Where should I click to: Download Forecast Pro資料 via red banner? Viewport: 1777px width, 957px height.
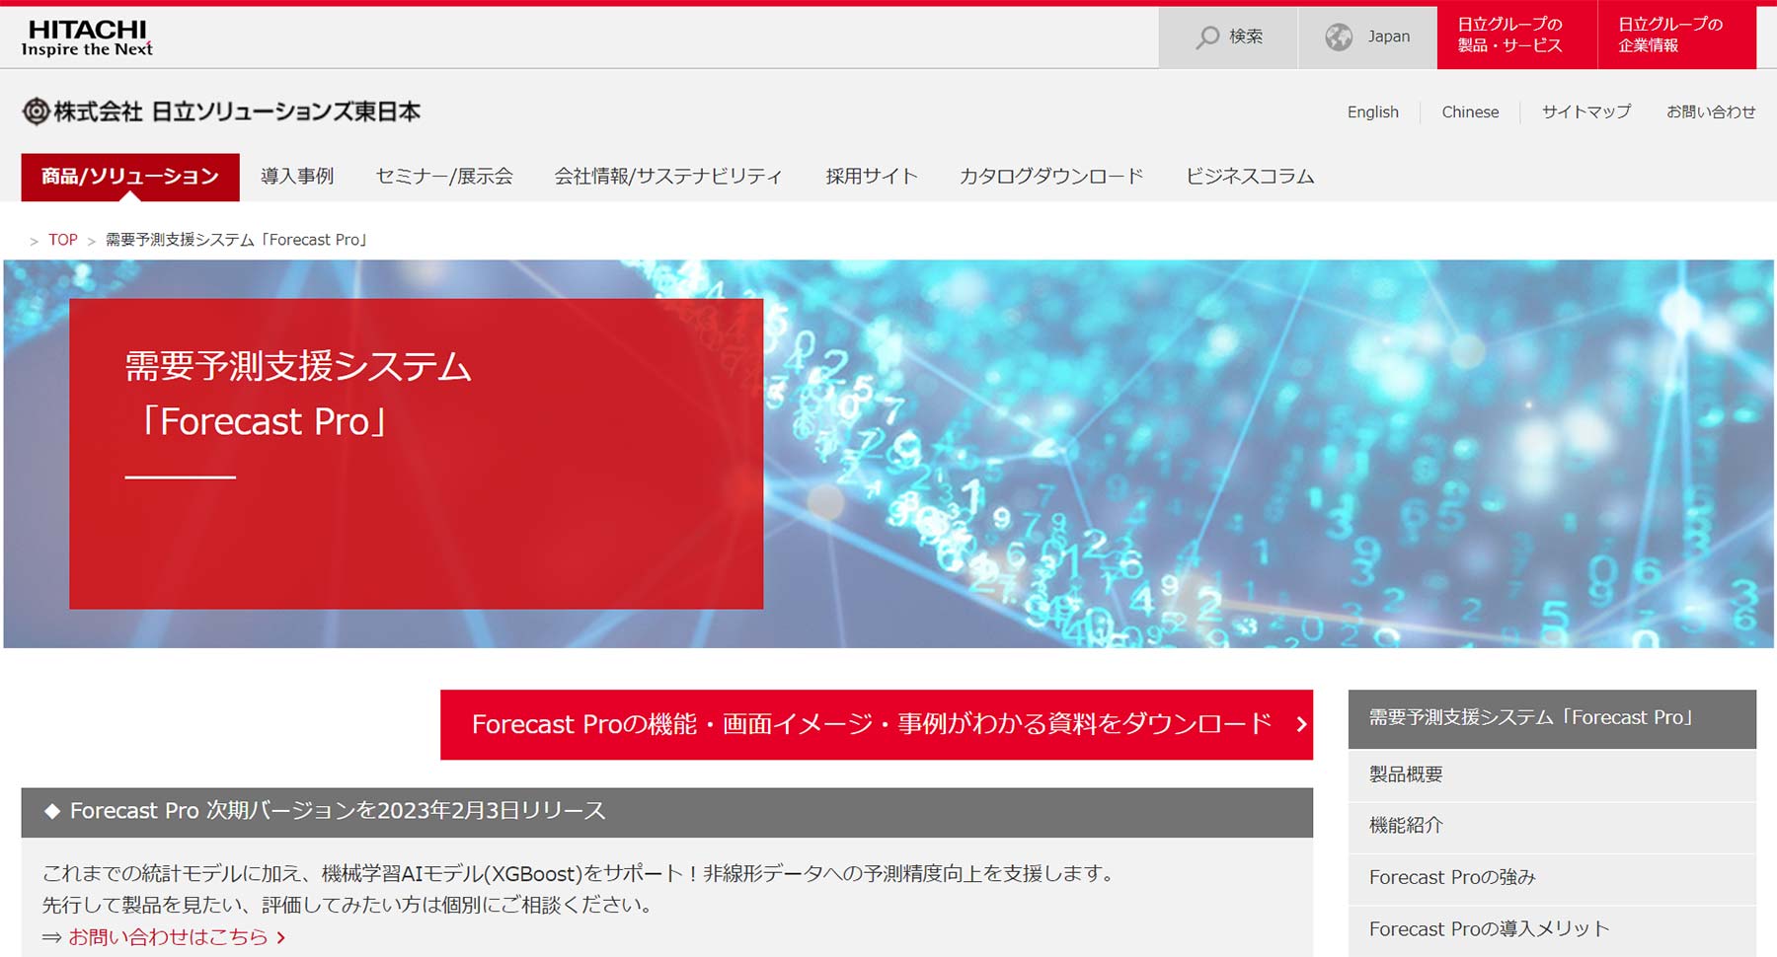pyautogui.click(x=877, y=725)
